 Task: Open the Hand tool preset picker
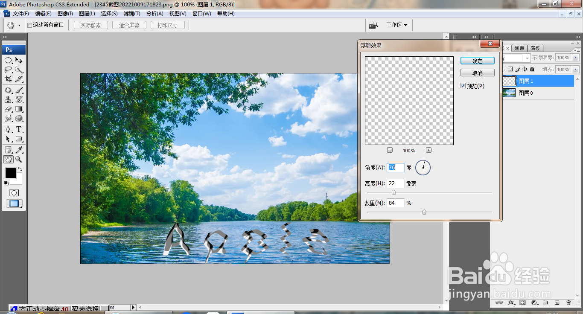click(20, 26)
